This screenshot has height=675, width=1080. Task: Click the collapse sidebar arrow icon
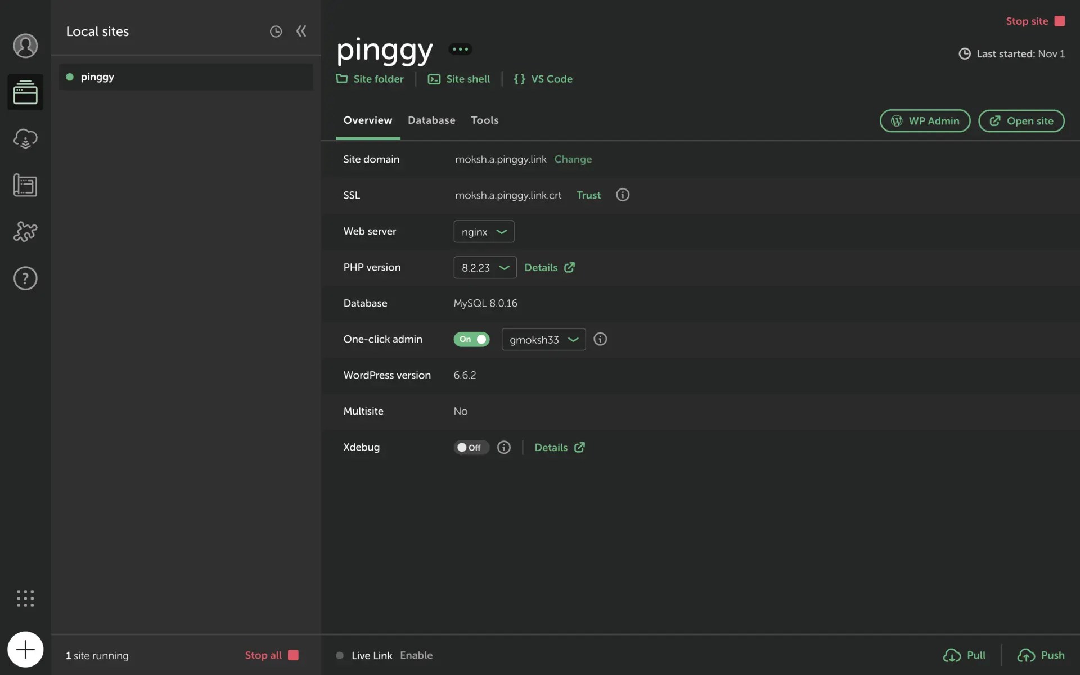click(x=301, y=31)
